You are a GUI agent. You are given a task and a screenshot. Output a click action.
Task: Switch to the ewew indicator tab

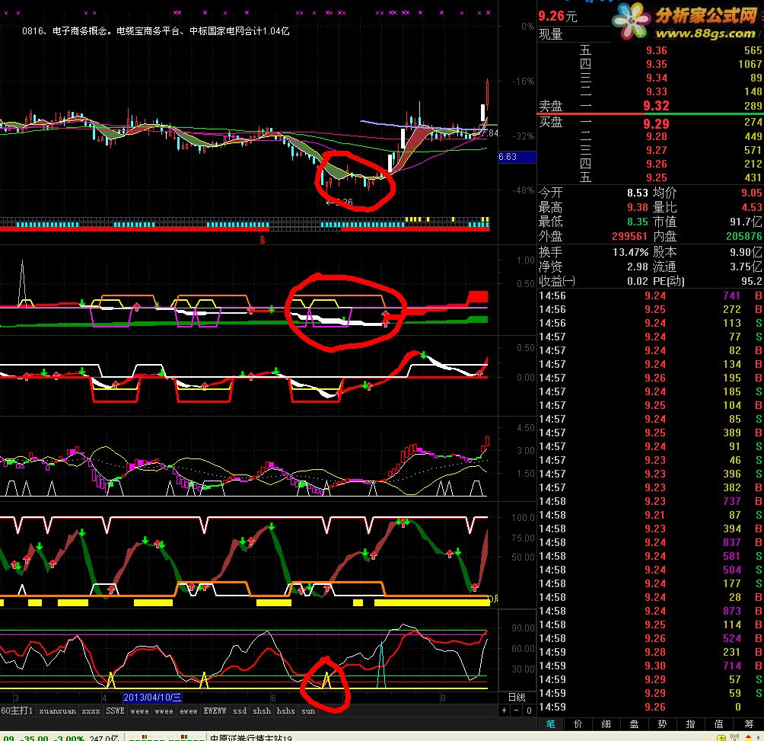[x=189, y=711]
